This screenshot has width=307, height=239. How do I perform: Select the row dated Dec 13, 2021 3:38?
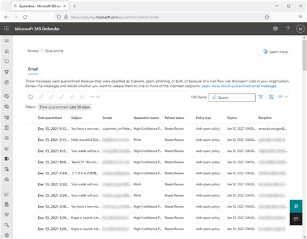[x=157, y=184]
